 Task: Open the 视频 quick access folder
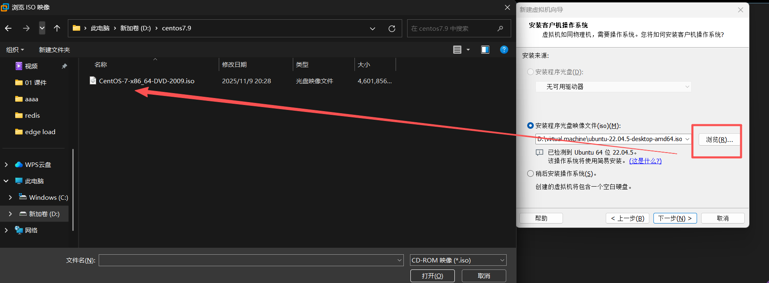[31, 66]
